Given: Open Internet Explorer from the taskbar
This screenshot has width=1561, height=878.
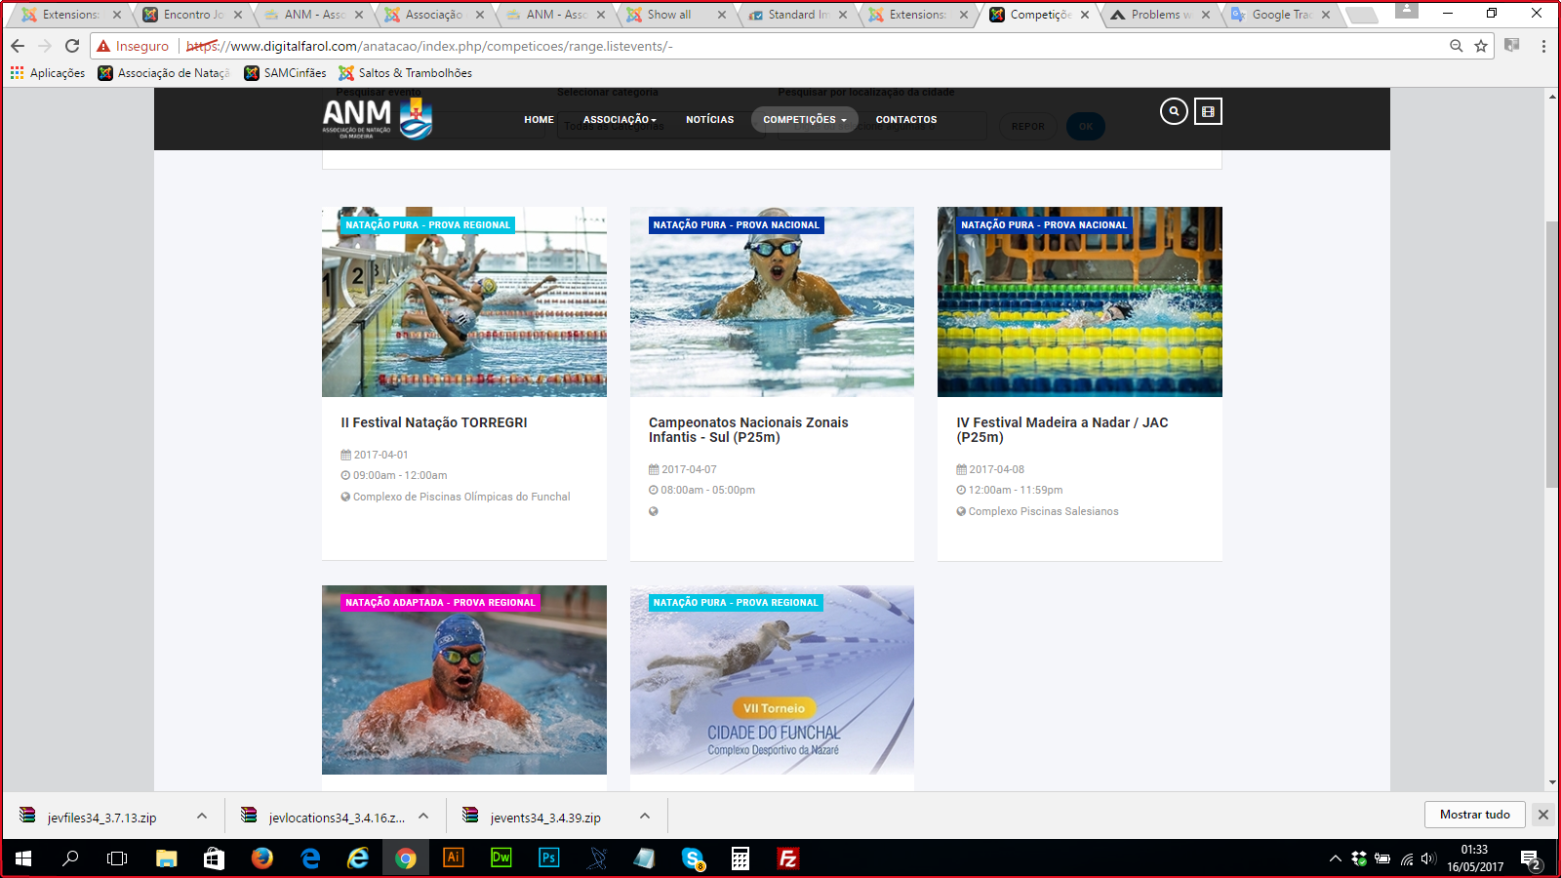Looking at the screenshot, I should pos(358,858).
